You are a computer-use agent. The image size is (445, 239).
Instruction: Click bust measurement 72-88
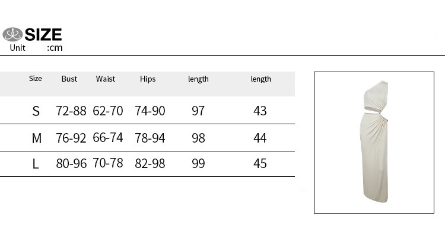tap(71, 111)
